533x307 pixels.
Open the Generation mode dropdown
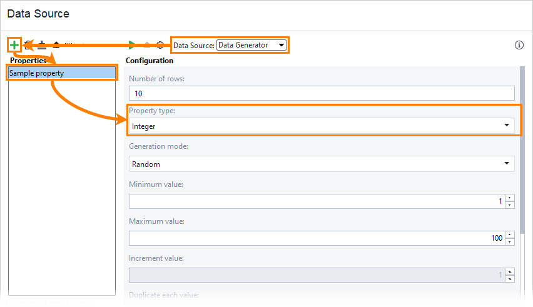point(322,164)
